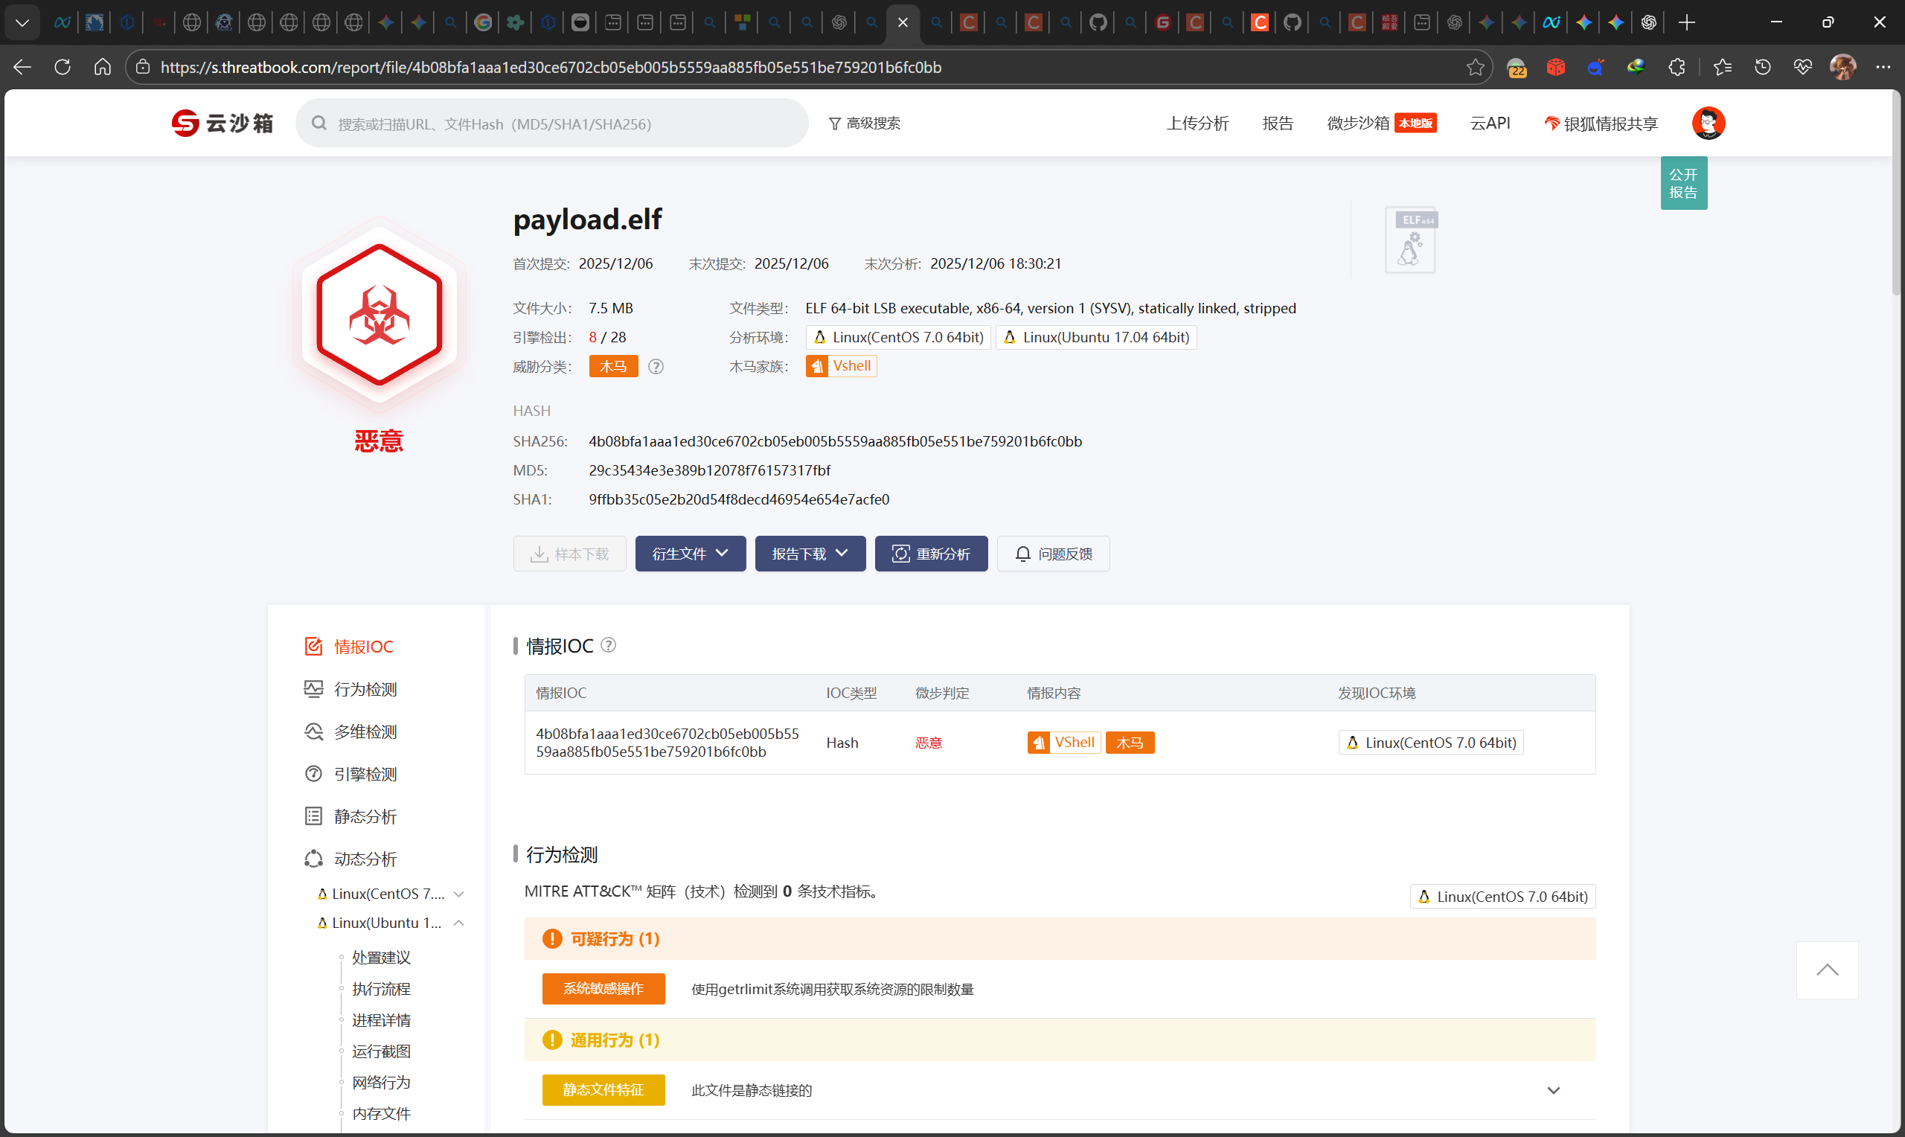
Task: Open 上传分析 in top navigation
Action: (1197, 124)
